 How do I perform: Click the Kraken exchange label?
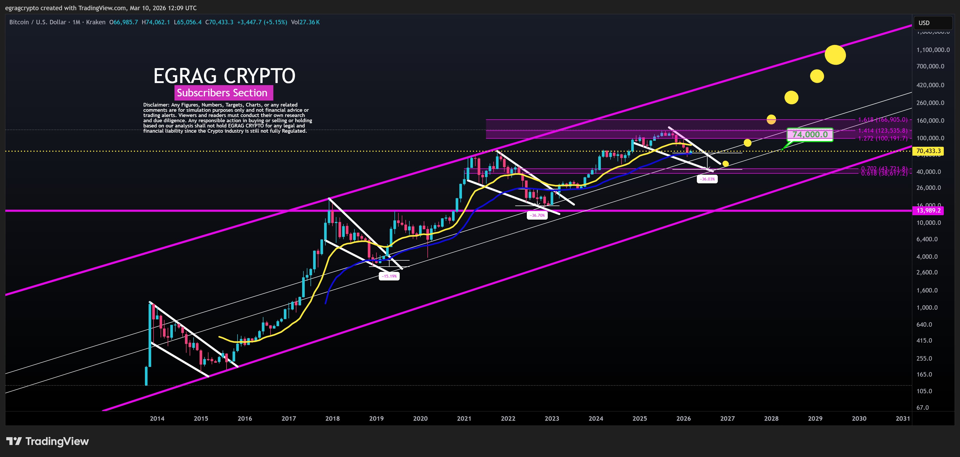point(95,22)
